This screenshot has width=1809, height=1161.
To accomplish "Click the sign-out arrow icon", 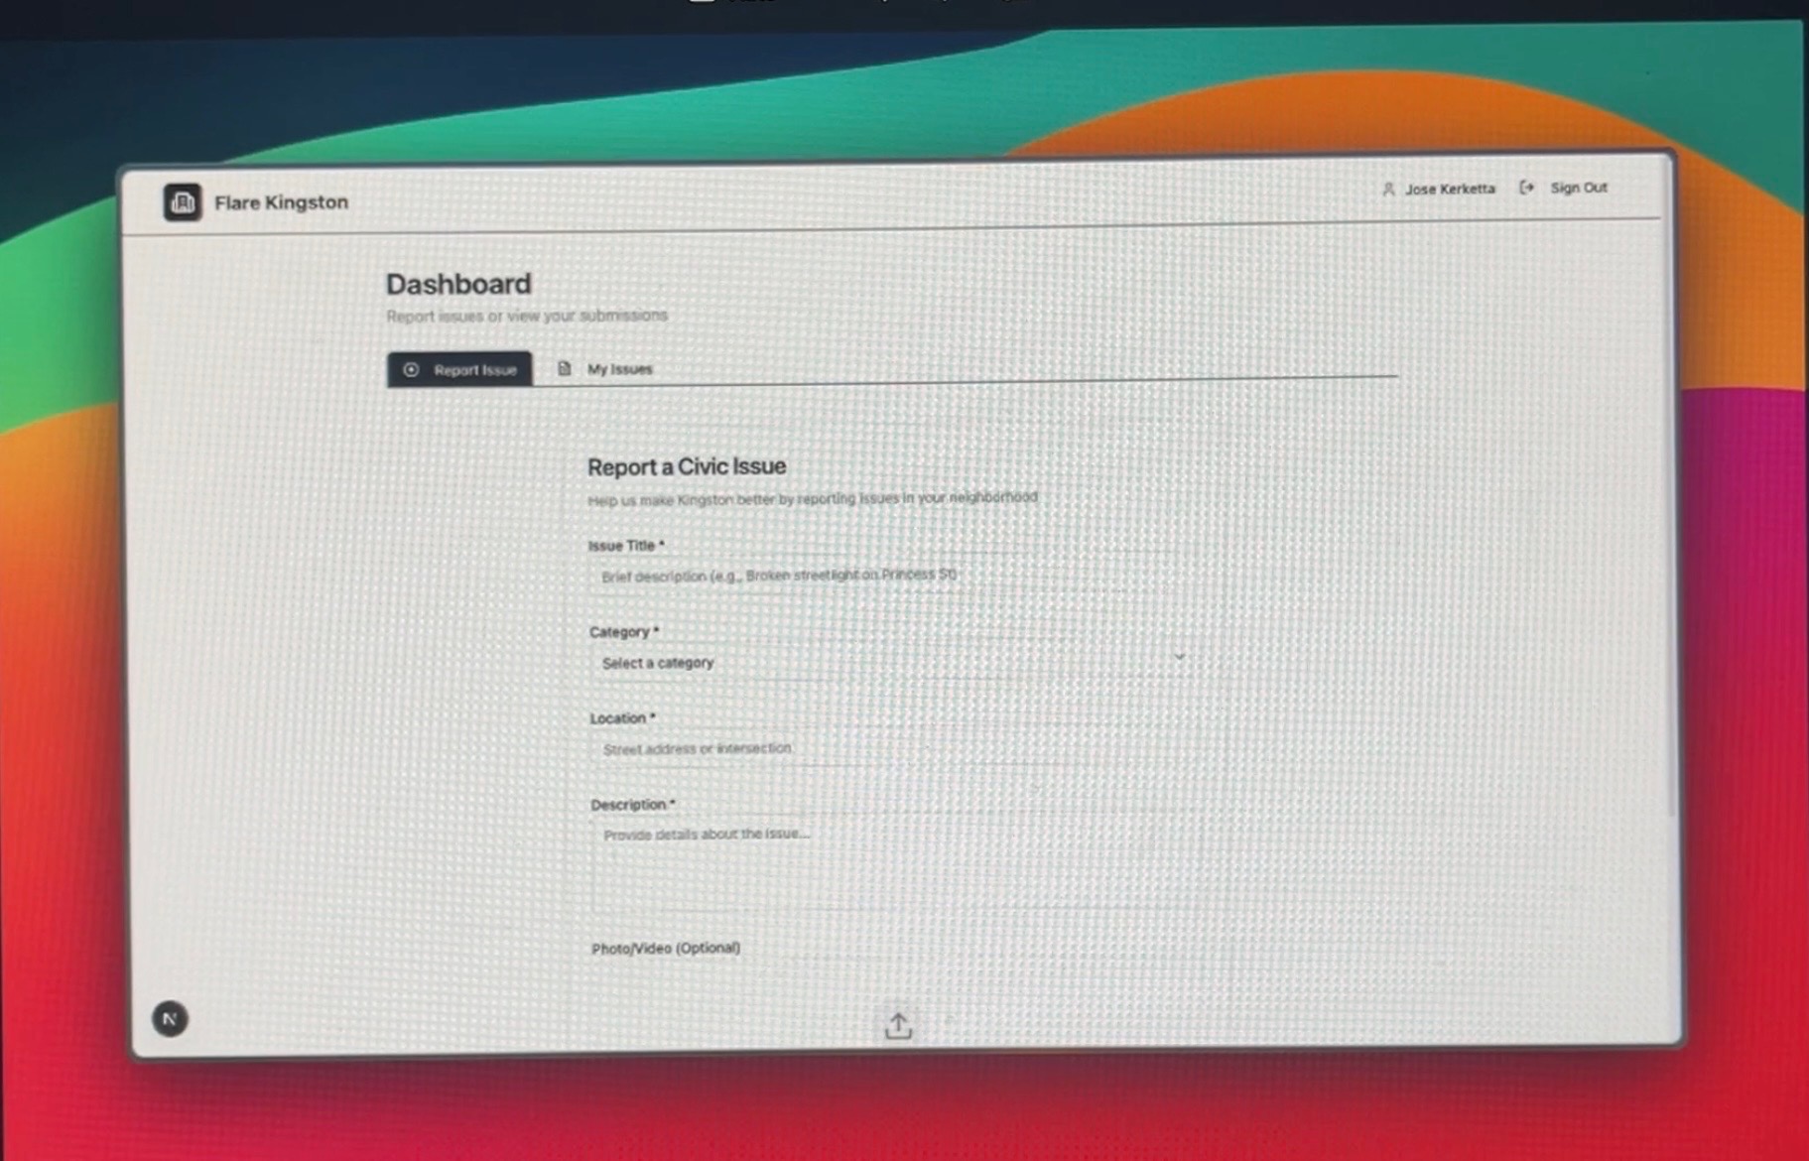I will pos(1526,188).
